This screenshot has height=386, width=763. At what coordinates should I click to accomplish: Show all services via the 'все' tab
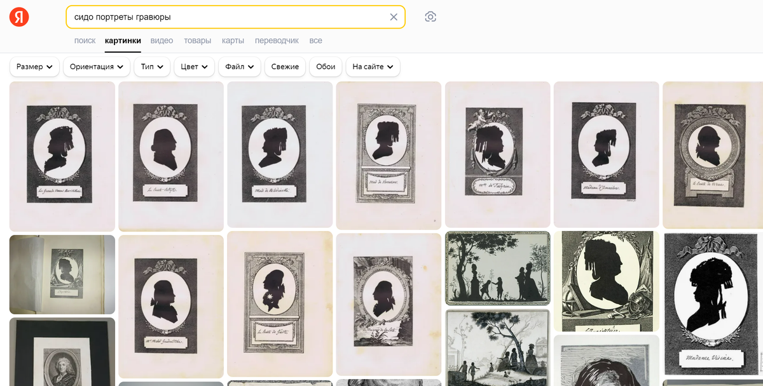coord(315,41)
